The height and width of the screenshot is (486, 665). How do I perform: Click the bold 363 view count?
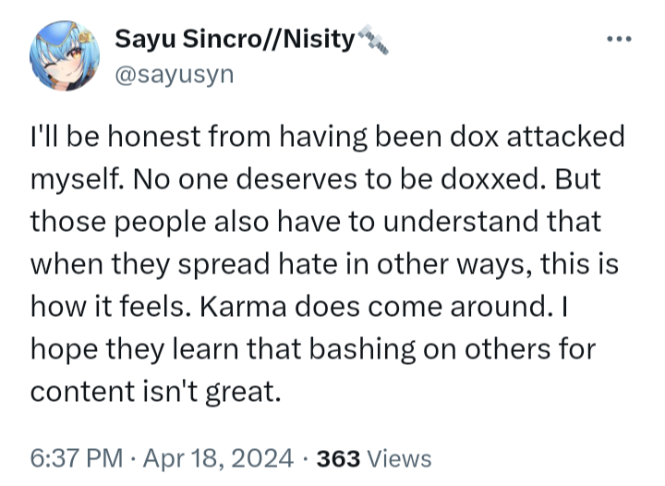click(338, 459)
